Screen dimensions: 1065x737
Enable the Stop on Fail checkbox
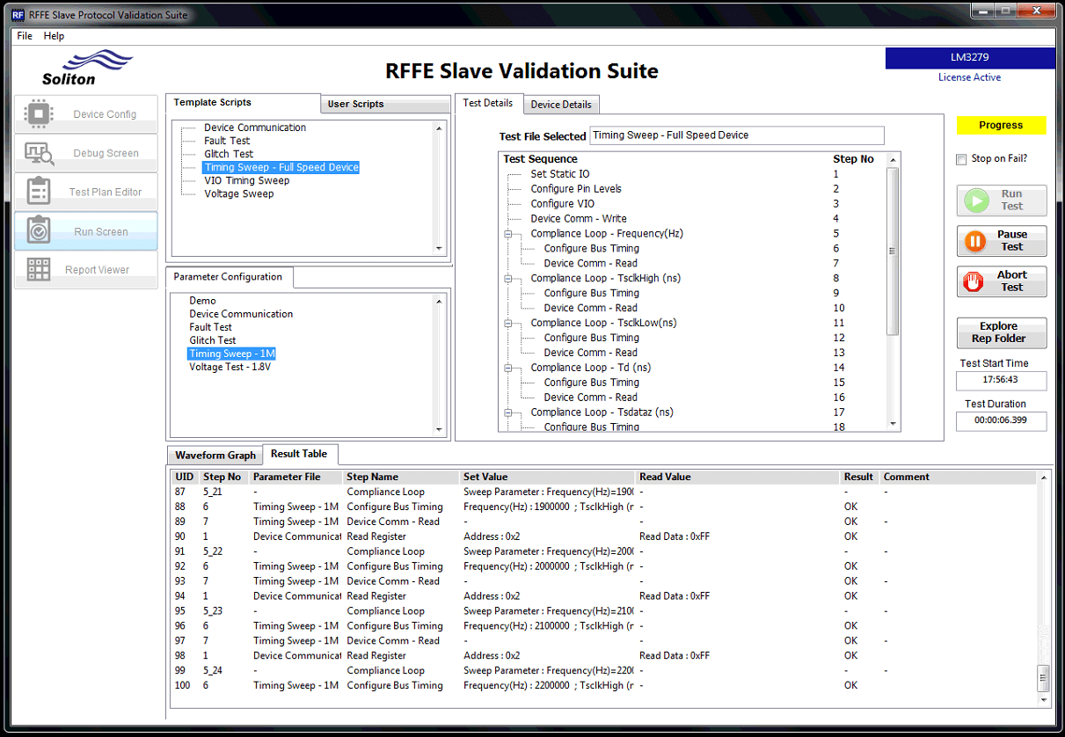click(960, 160)
